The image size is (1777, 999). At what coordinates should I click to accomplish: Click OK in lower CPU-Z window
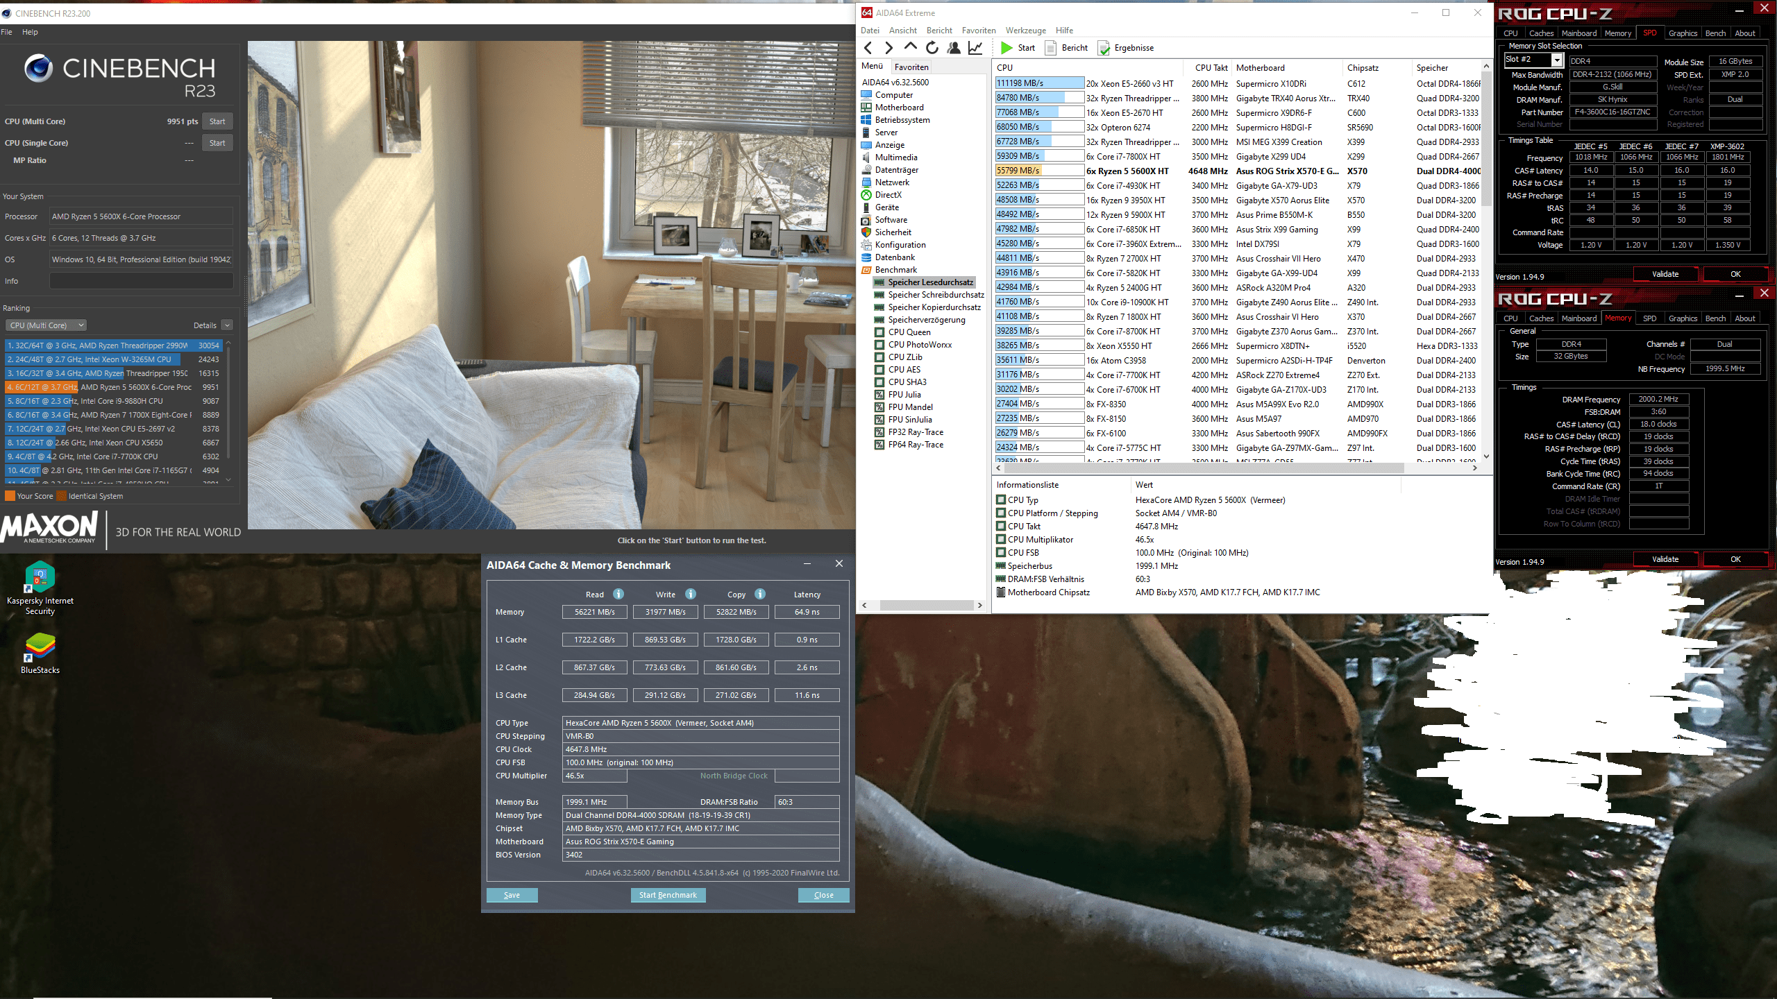pos(1735,559)
